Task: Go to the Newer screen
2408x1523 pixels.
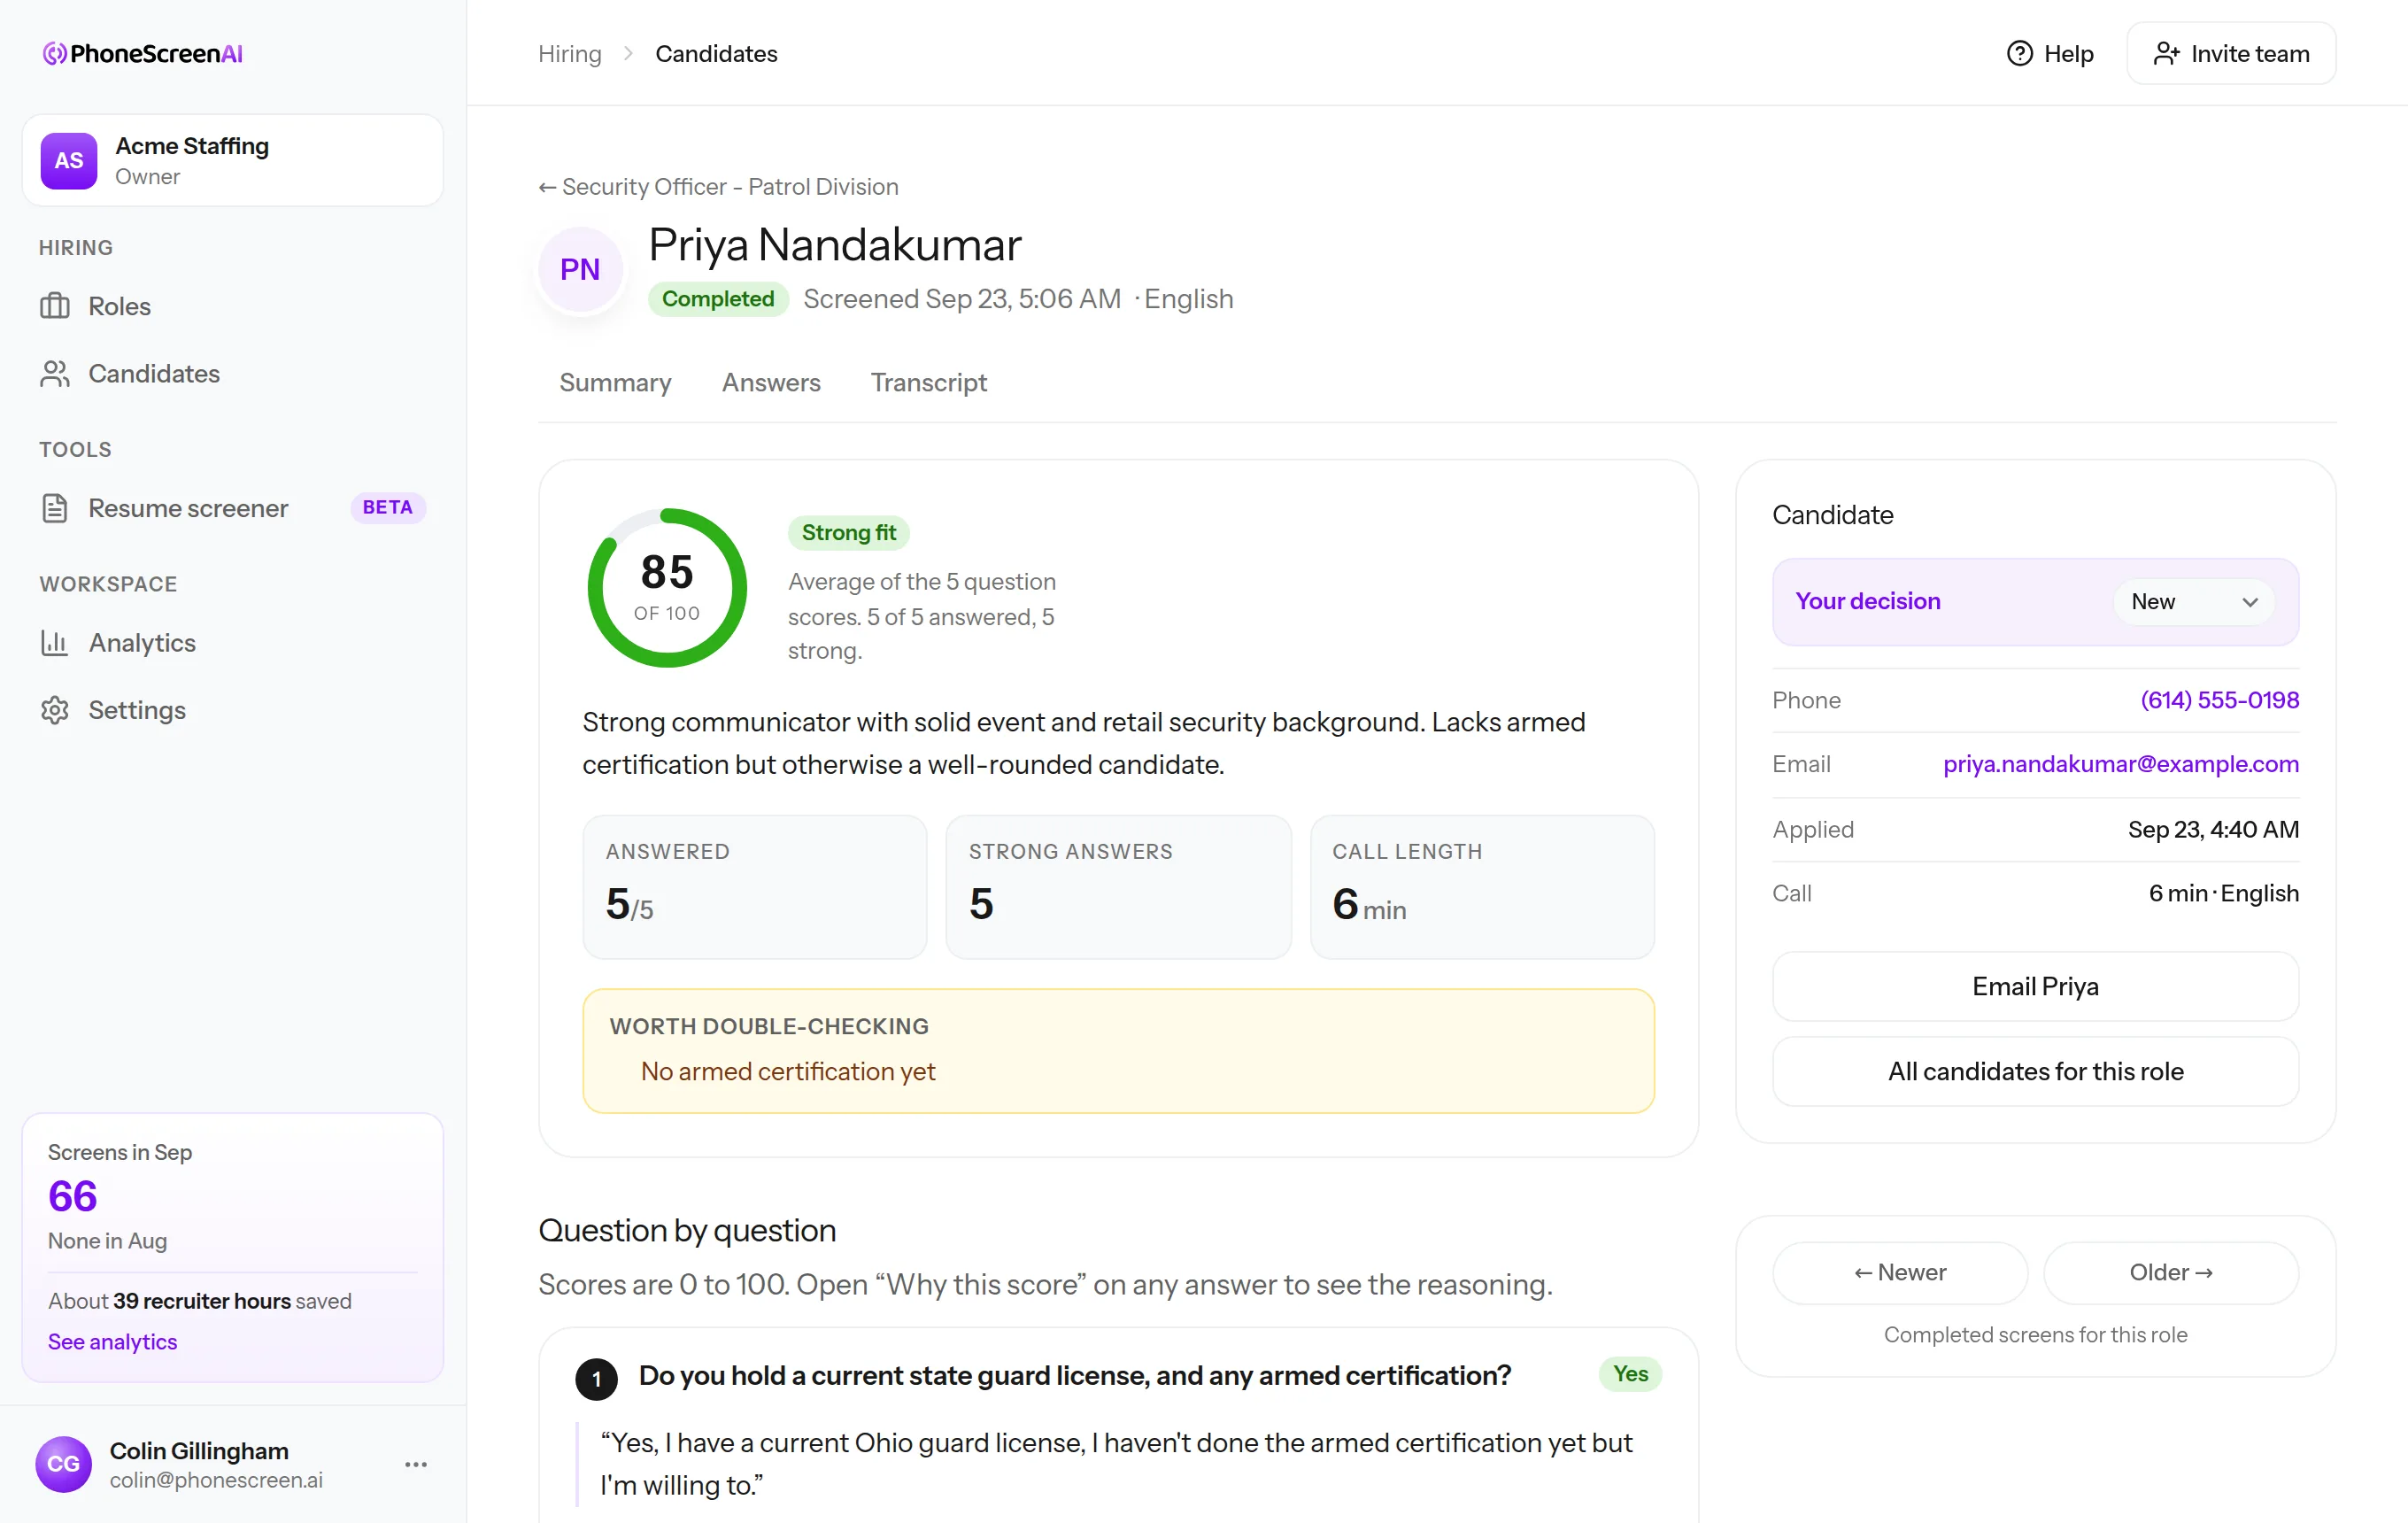Action: (x=1900, y=1272)
